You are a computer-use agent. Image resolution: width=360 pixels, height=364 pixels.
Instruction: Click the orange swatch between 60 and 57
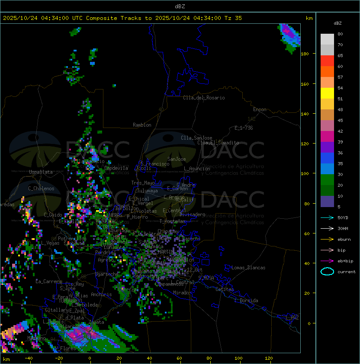(327, 72)
